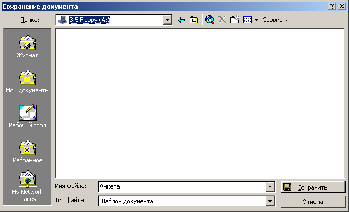349x212 pixels.
Task: Open Мои документы in places bar
Action: (x=28, y=82)
